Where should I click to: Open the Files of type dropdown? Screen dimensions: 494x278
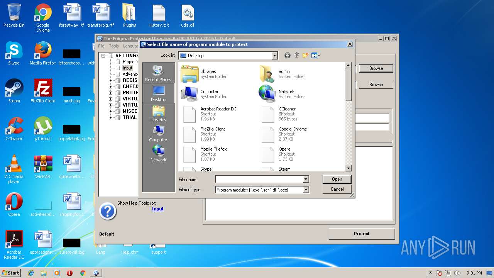click(306, 190)
